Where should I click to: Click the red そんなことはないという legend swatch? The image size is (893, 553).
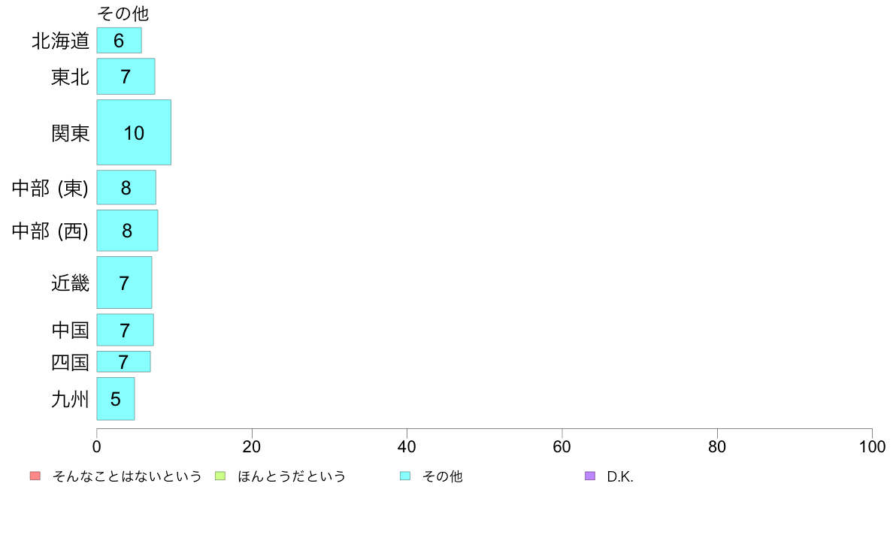click(35, 476)
